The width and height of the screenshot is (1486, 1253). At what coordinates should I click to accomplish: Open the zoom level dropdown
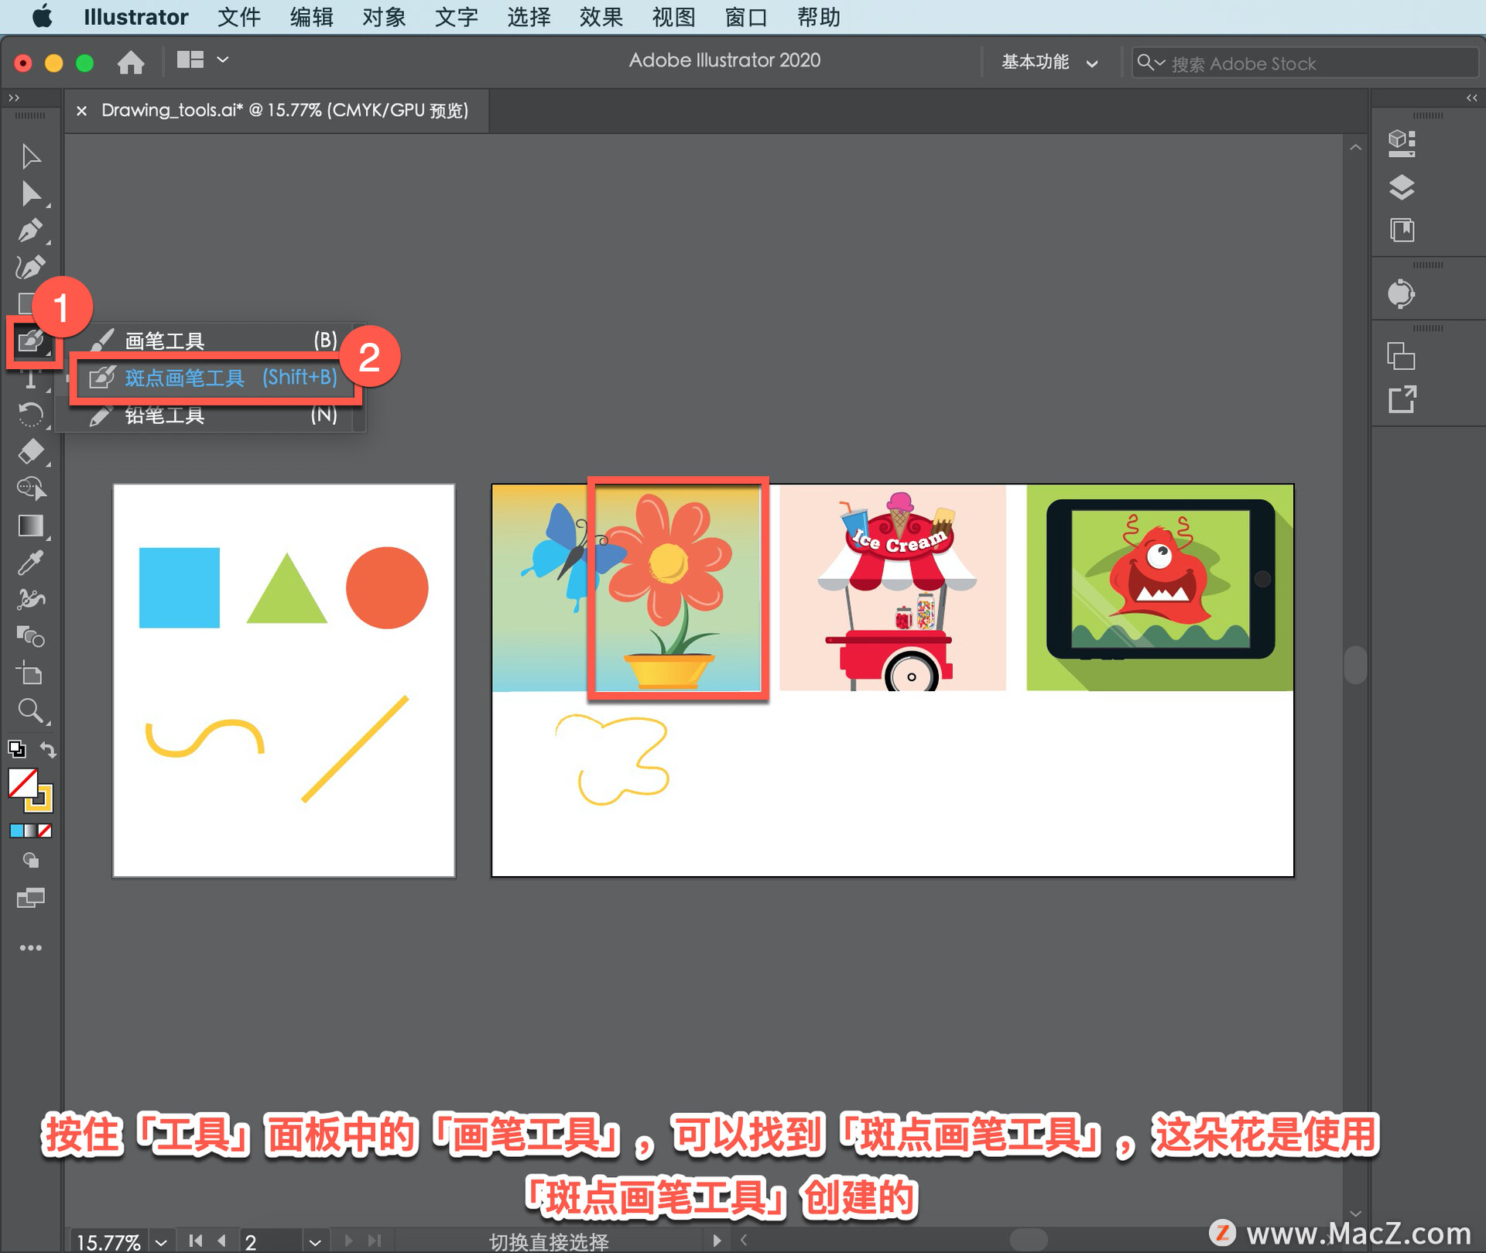pyautogui.click(x=161, y=1241)
